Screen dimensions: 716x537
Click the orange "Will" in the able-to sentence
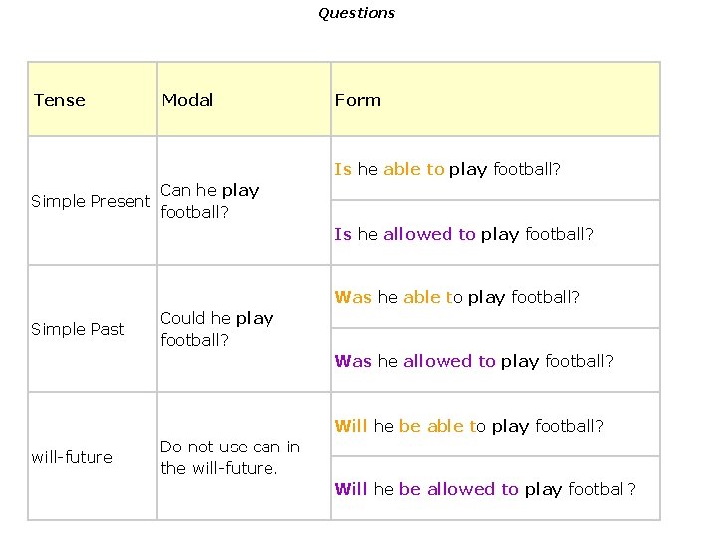[351, 426]
